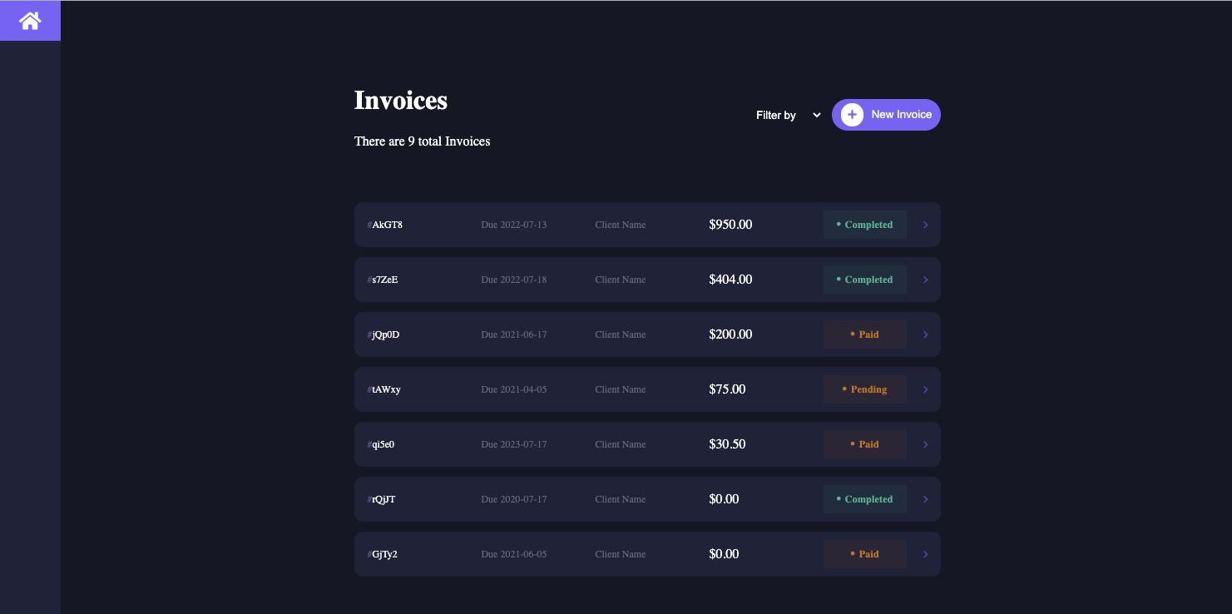Click the plus icon inside the New Invoice button
The height and width of the screenshot is (614, 1232).
(852, 114)
